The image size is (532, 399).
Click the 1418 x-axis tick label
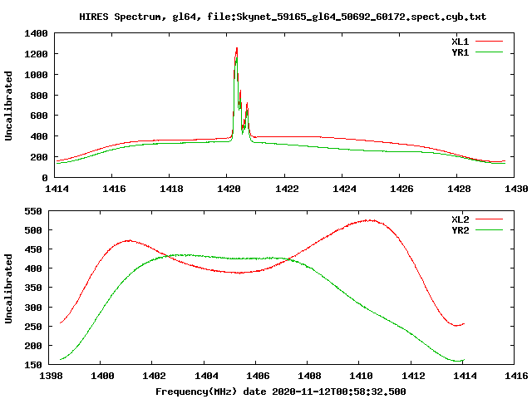pyautogui.click(x=172, y=189)
